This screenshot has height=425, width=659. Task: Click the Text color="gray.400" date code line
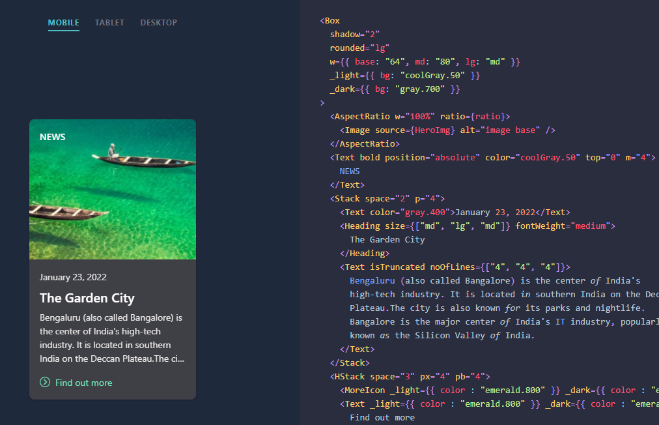pyautogui.click(x=455, y=212)
